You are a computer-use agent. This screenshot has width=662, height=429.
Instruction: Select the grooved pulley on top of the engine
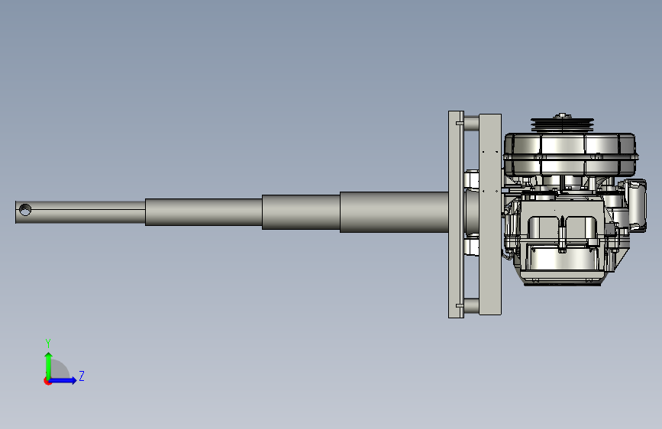coord(563,124)
